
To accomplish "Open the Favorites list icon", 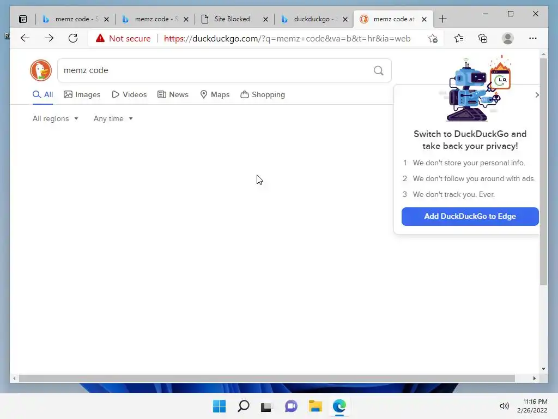I will (x=459, y=38).
